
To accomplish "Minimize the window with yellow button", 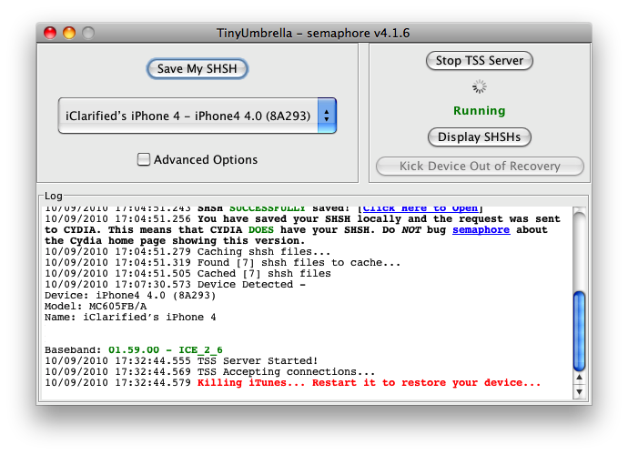I will click(69, 33).
